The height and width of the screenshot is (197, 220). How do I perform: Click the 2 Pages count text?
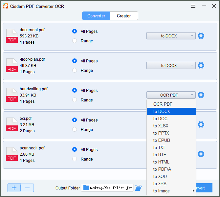[x=27, y=131]
